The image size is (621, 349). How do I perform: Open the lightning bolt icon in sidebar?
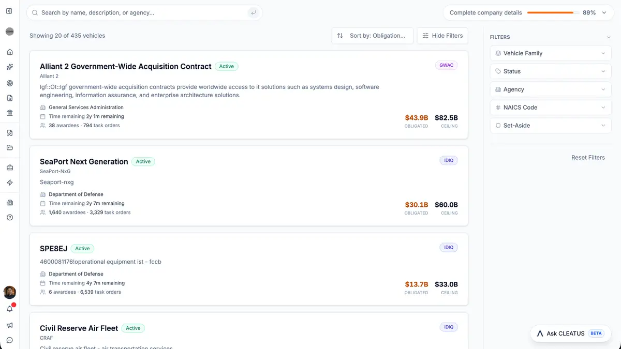tap(9, 183)
